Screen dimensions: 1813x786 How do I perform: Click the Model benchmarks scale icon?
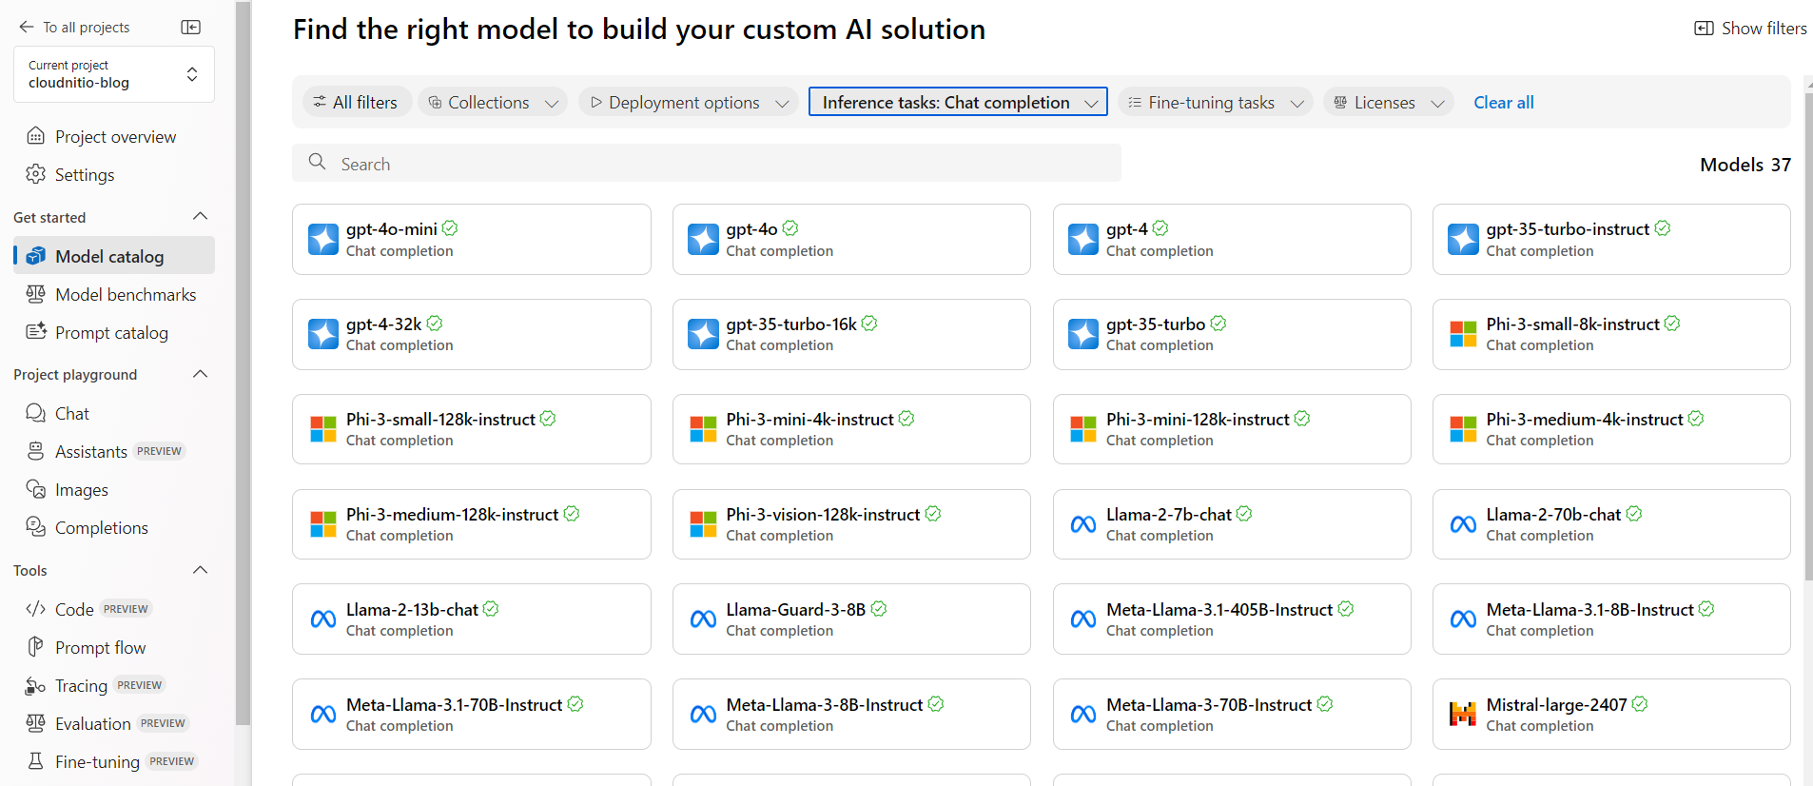point(35,294)
